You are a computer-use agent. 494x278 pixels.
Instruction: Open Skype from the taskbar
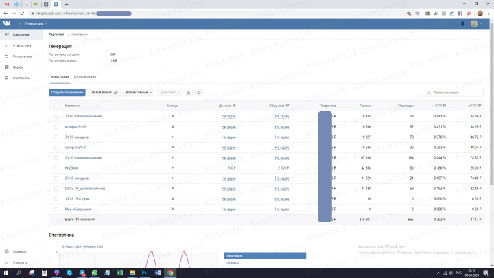pos(69,273)
